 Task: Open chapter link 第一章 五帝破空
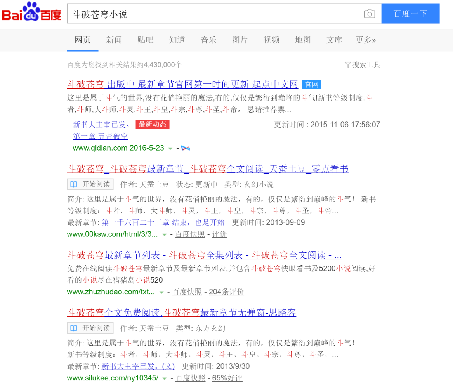pos(100,136)
